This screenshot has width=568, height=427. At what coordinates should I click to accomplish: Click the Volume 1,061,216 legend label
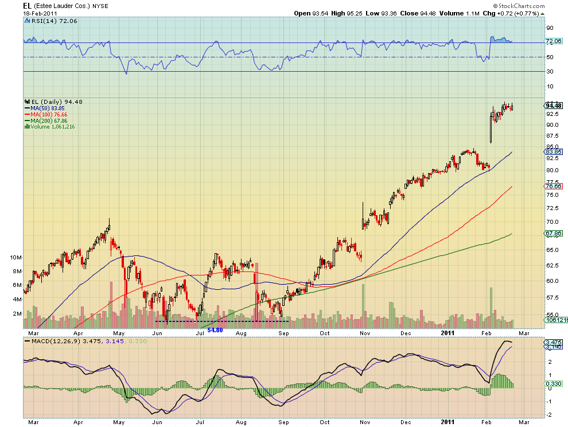coord(53,126)
